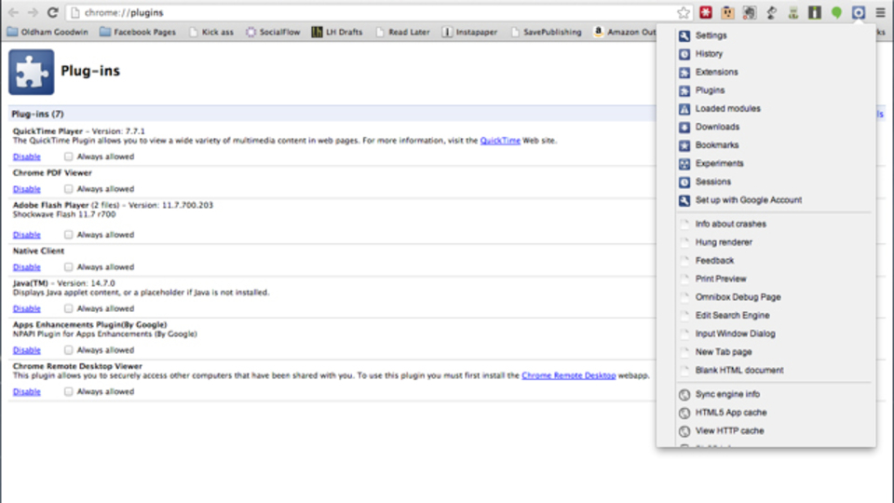Check Always allowed for Apps Enhancements Plugin
The image size is (894, 503).
pyautogui.click(x=68, y=350)
